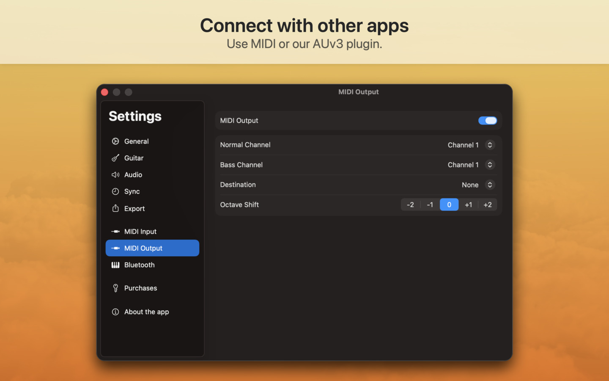This screenshot has width=609, height=381.
Task: Open the Bass Channel dropdown
Action: click(x=489, y=165)
